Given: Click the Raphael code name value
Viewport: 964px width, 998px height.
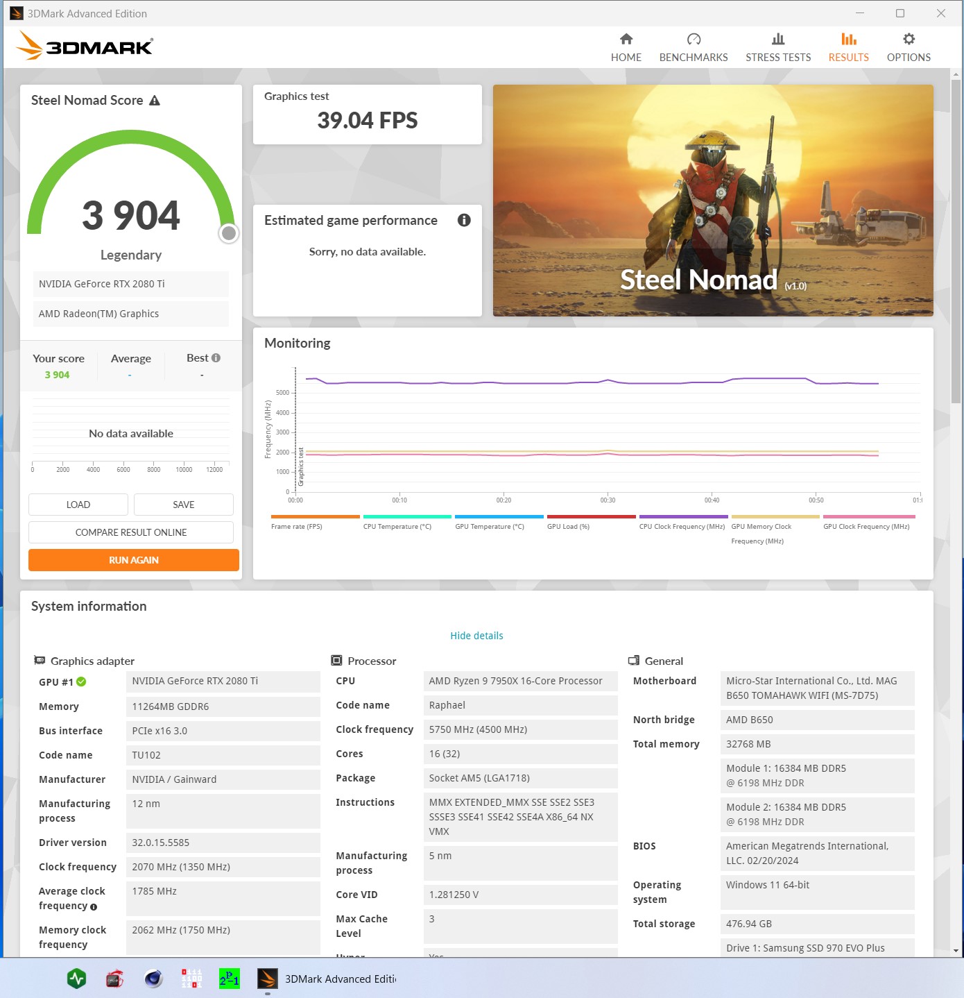Looking at the screenshot, I should tap(520, 705).
